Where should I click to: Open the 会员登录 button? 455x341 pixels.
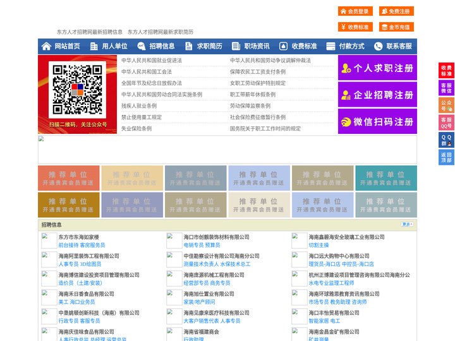pyautogui.click(x=355, y=11)
